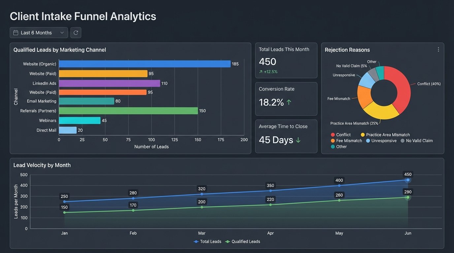Screen dimensions: 454x253
Task: Click the calendar icon in the date filter
Action: coord(16,33)
